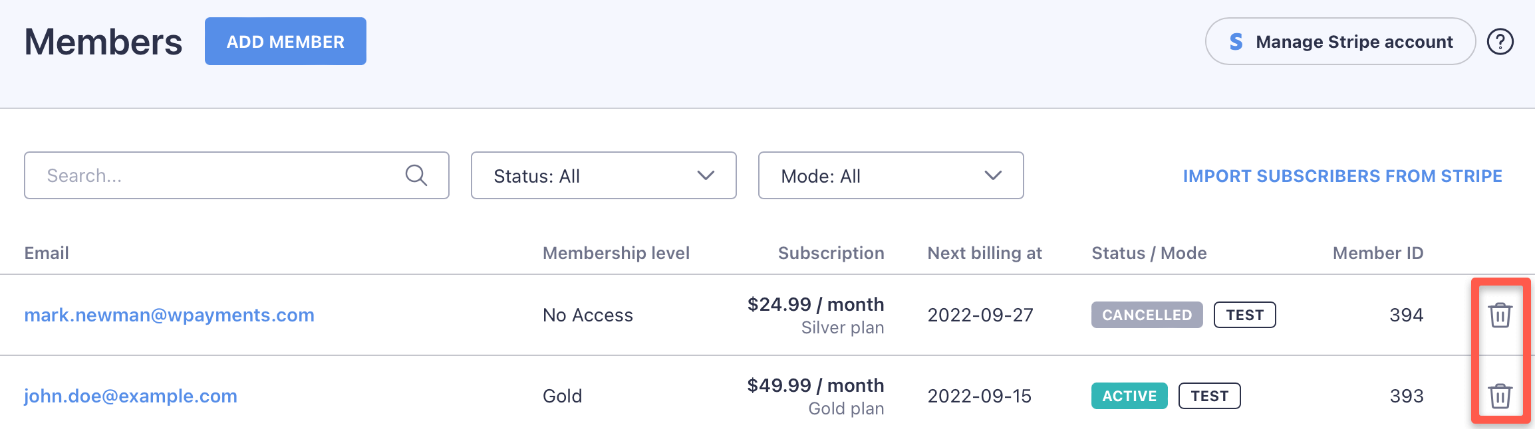Click the CANCELLED status badge
Screen dimensions: 1535x429
(x=1147, y=315)
